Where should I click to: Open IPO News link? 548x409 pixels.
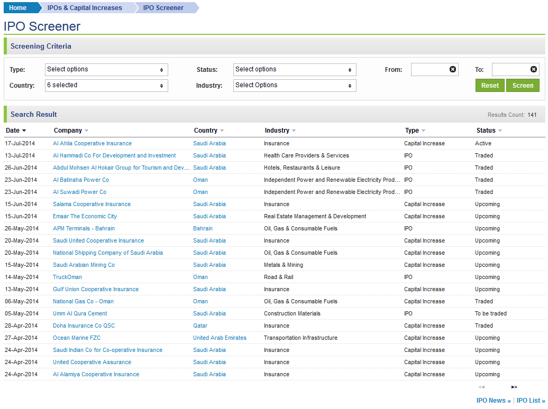[494, 401]
